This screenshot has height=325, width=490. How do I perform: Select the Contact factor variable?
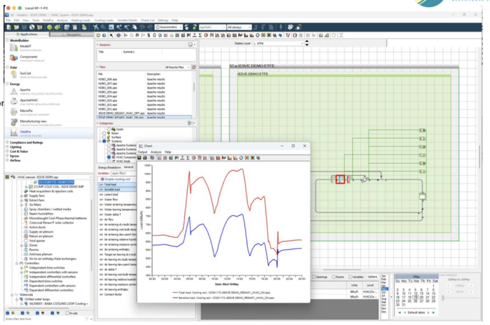point(113,294)
